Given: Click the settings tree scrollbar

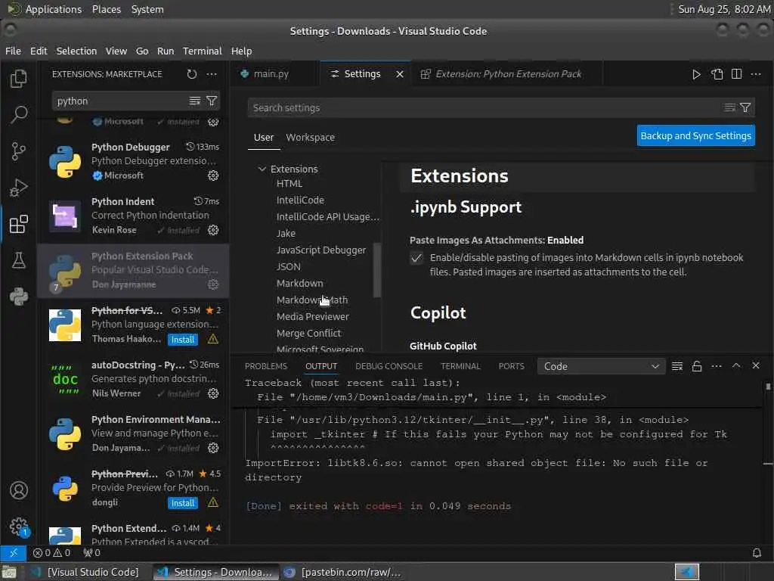Looking at the screenshot, I should click(377, 270).
